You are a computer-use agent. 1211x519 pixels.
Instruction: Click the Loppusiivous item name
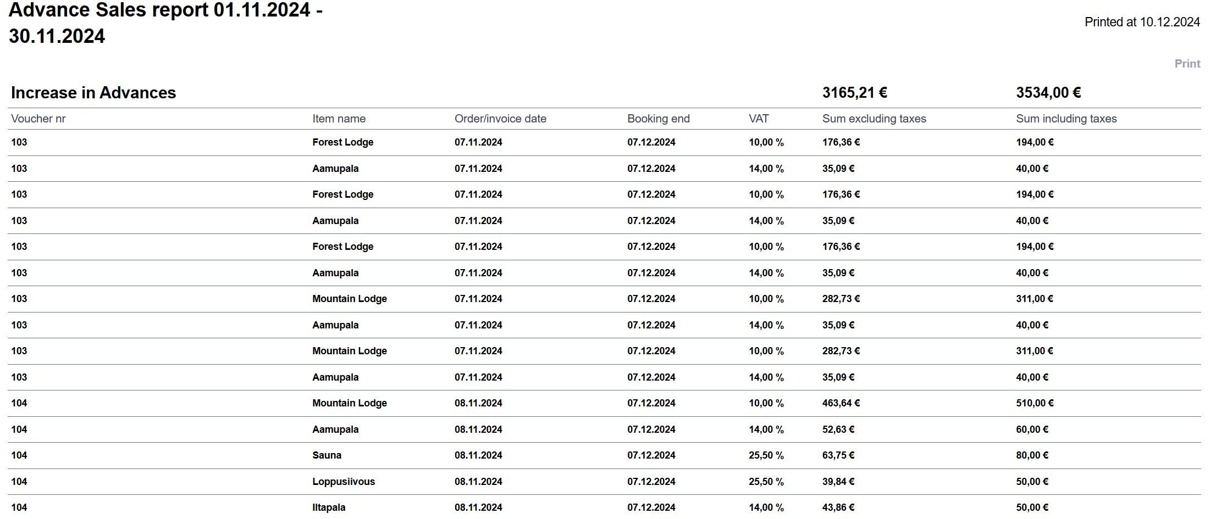pyautogui.click(x=344, y=482)
